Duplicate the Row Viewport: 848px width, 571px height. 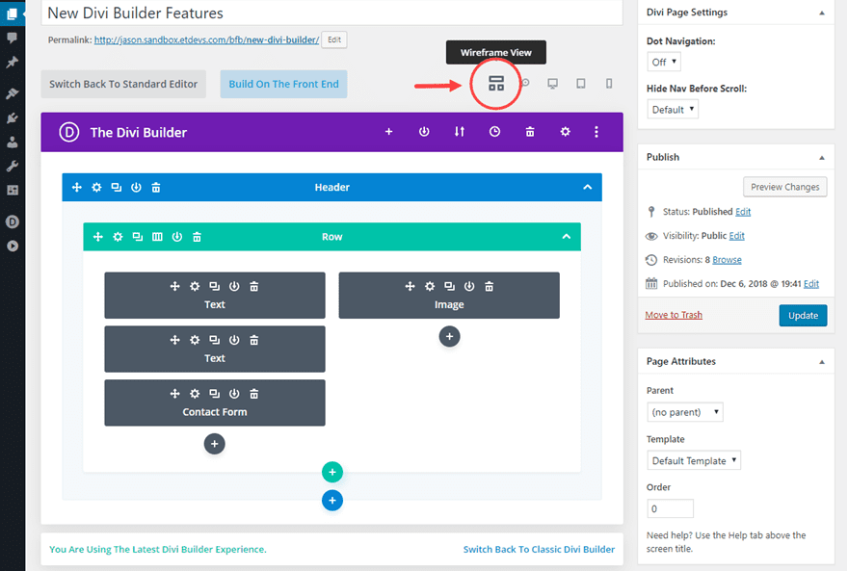(138, 237)
